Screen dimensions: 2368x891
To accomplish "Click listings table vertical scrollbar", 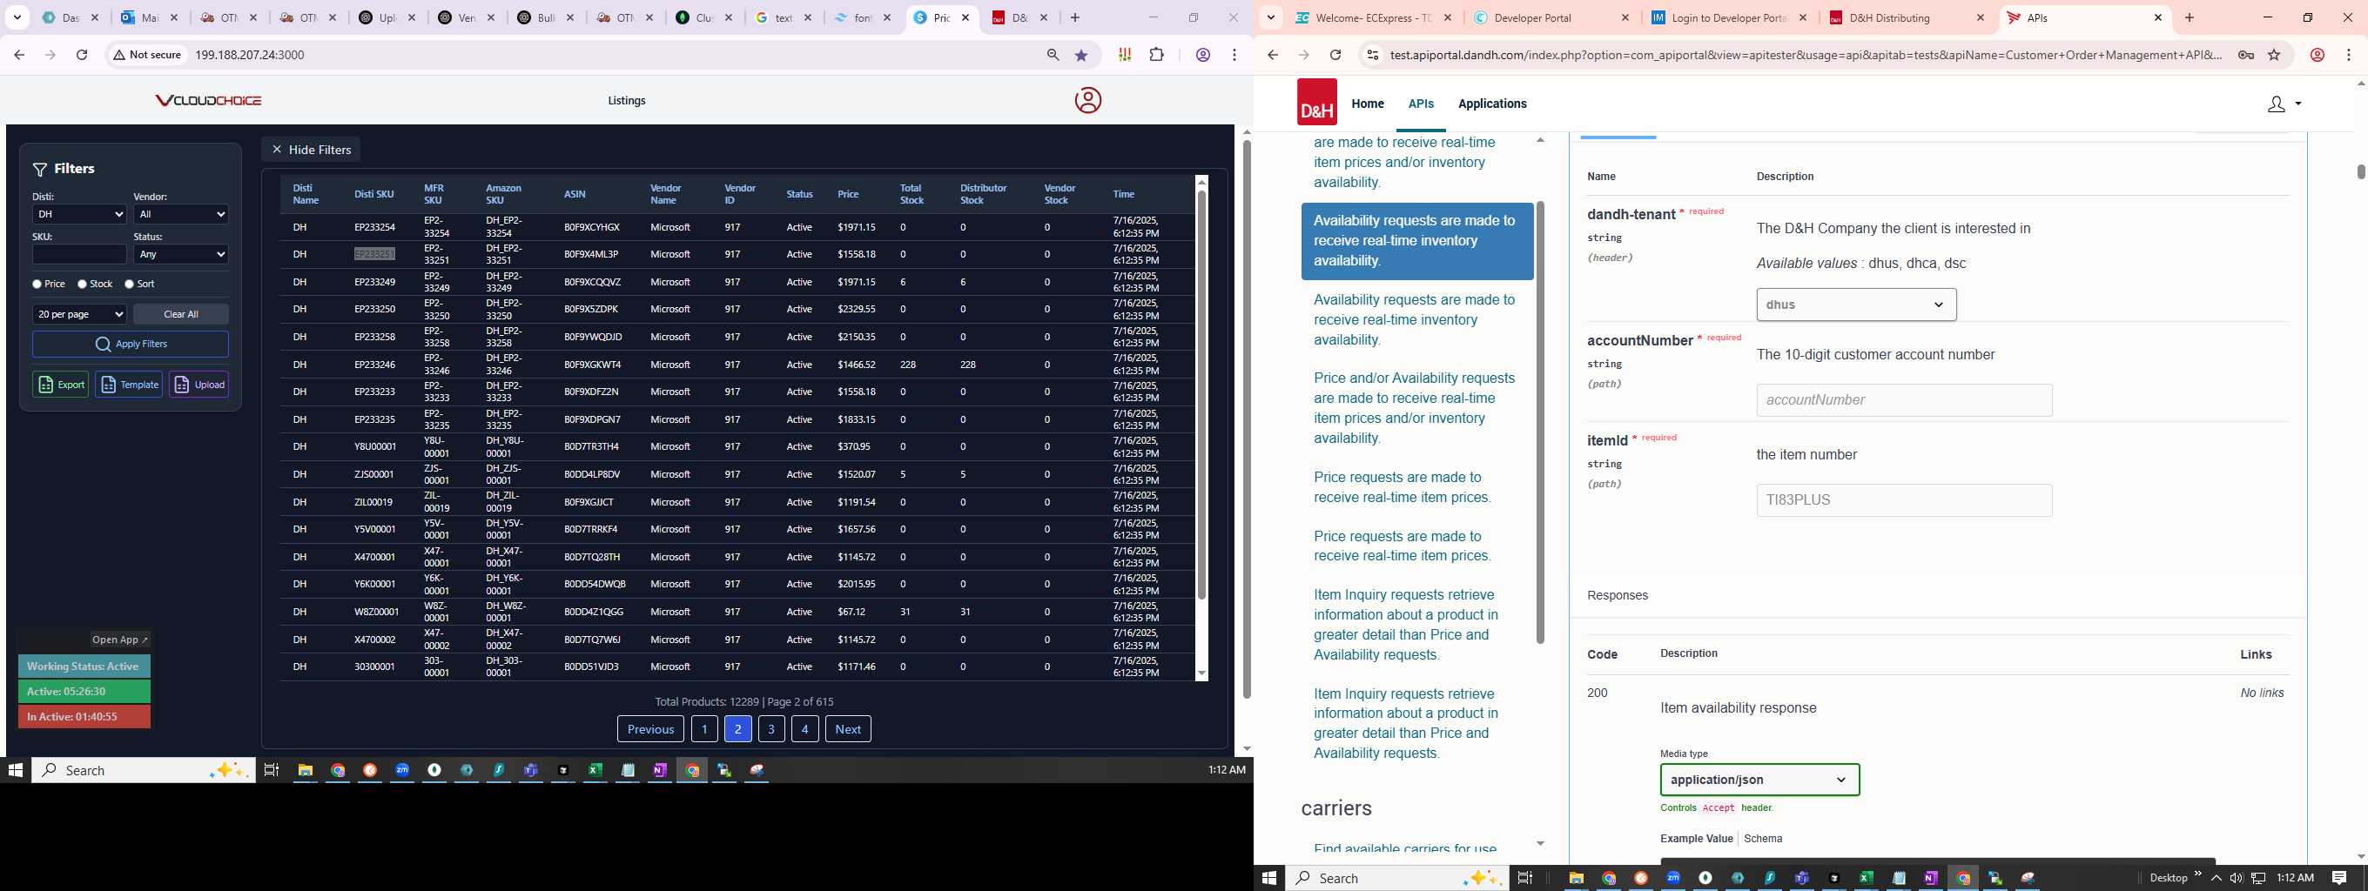I will [1201, 395].
